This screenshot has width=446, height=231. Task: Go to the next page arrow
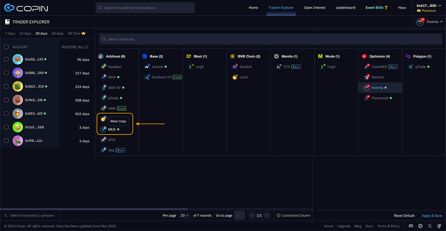coord(267,215)
